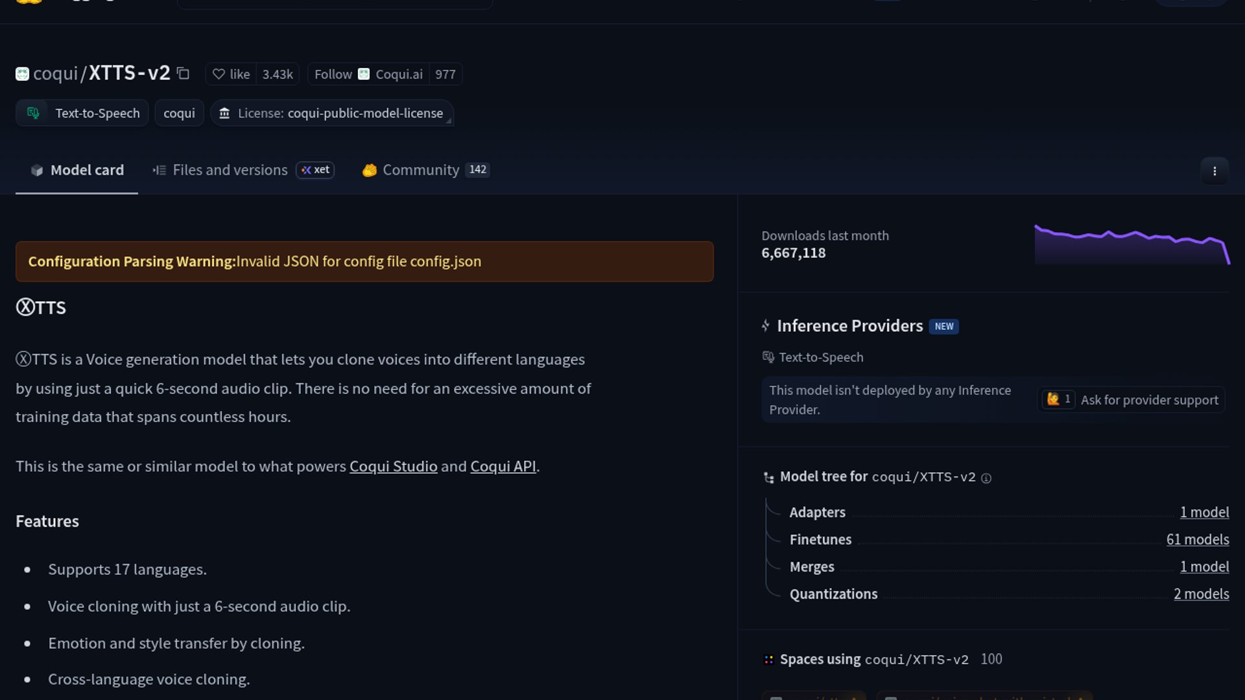Click the model tree info icon
Viewport: 1245px width, 700px height.
[986, 478]
